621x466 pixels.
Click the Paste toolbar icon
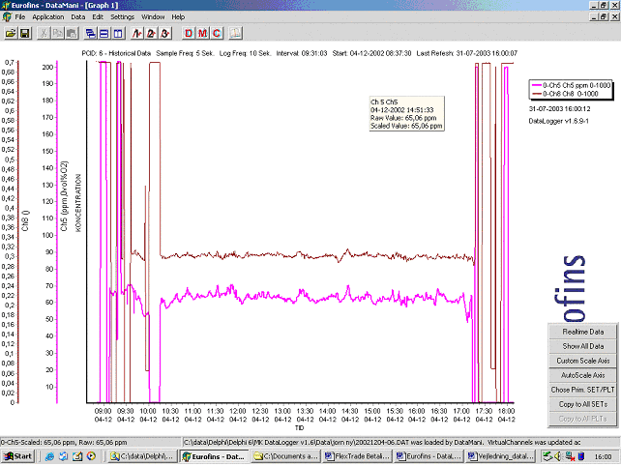pyautogui.click(x=72, y=33)
